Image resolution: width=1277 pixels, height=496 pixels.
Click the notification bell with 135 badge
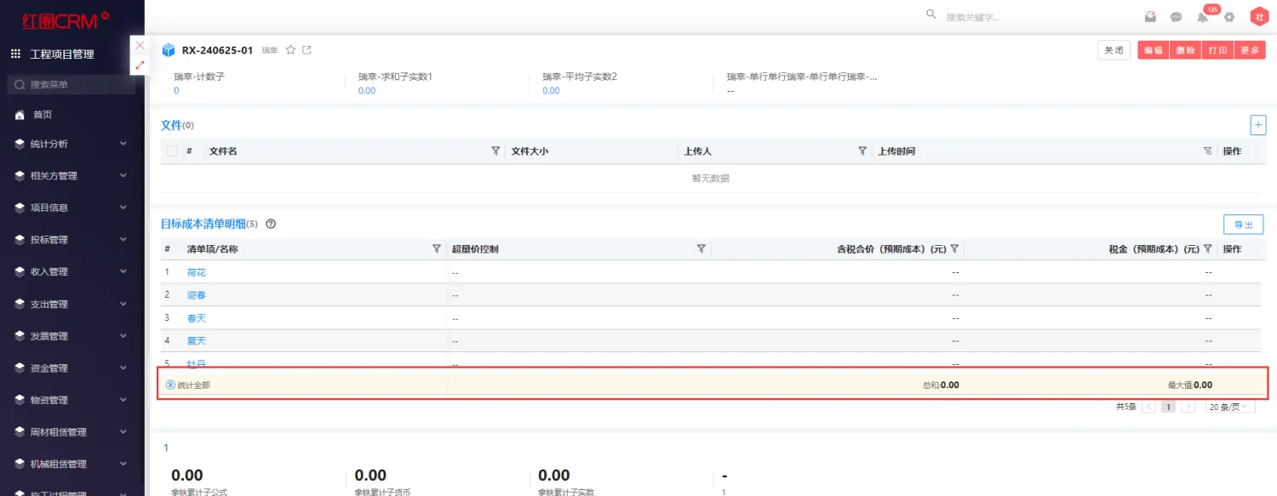coord(1203,17)
